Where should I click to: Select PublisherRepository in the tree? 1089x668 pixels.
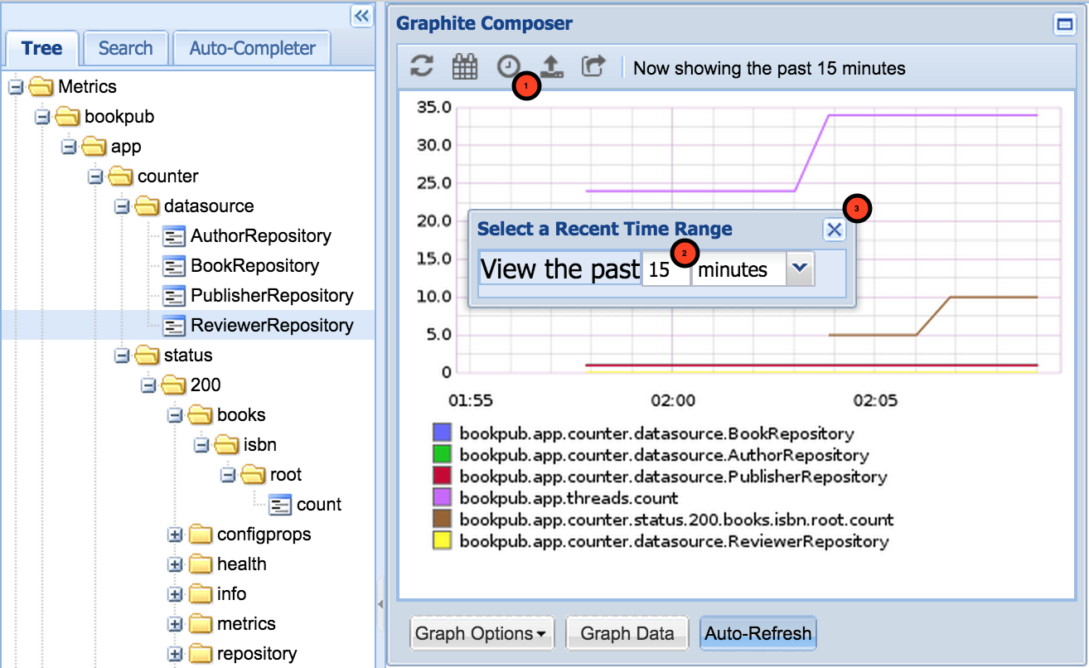click(272, 296)
